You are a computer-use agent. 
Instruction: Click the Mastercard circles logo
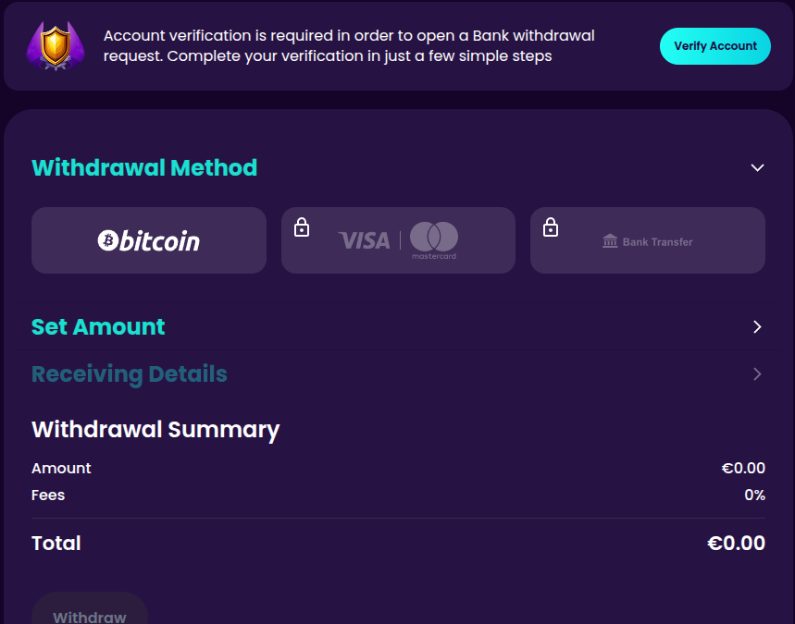[434, 239]
